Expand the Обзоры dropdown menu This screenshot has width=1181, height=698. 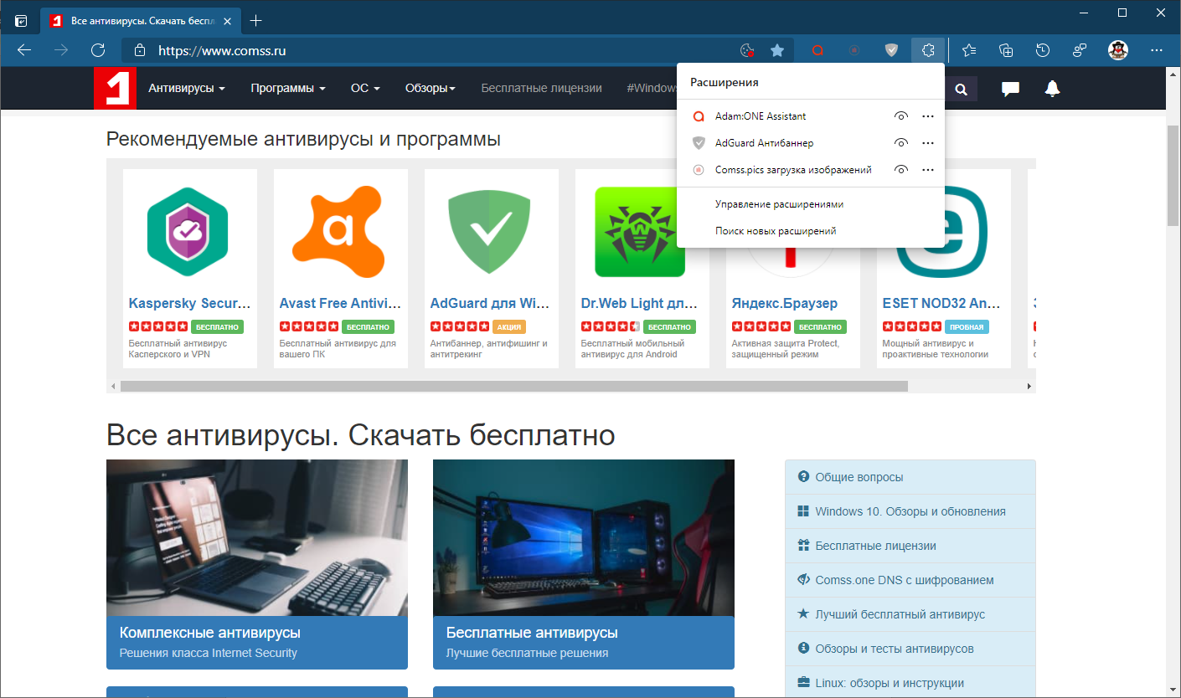[x=431, y=88]
